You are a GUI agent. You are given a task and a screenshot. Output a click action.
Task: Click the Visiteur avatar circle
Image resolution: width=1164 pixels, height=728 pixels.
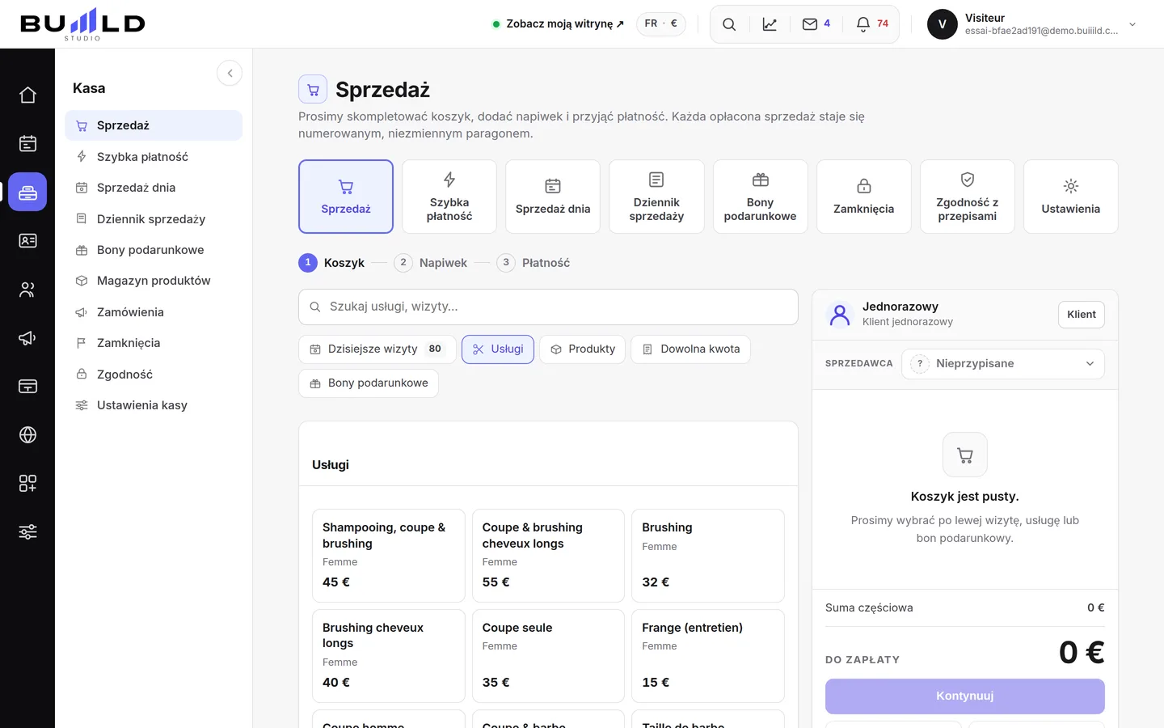(943, 24)
